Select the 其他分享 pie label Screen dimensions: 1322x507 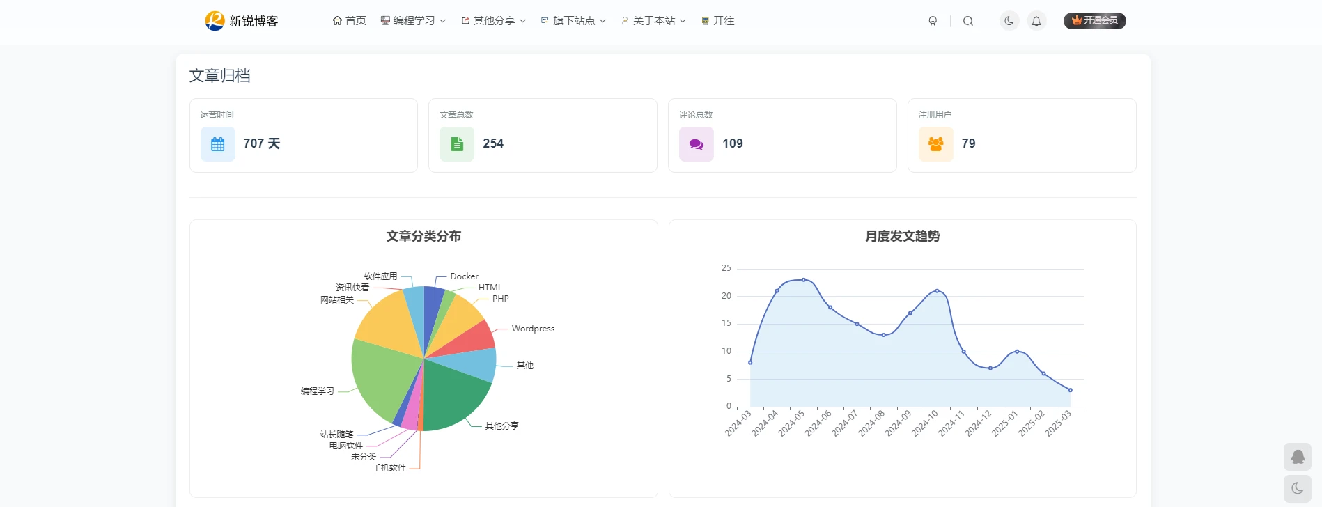502,426
